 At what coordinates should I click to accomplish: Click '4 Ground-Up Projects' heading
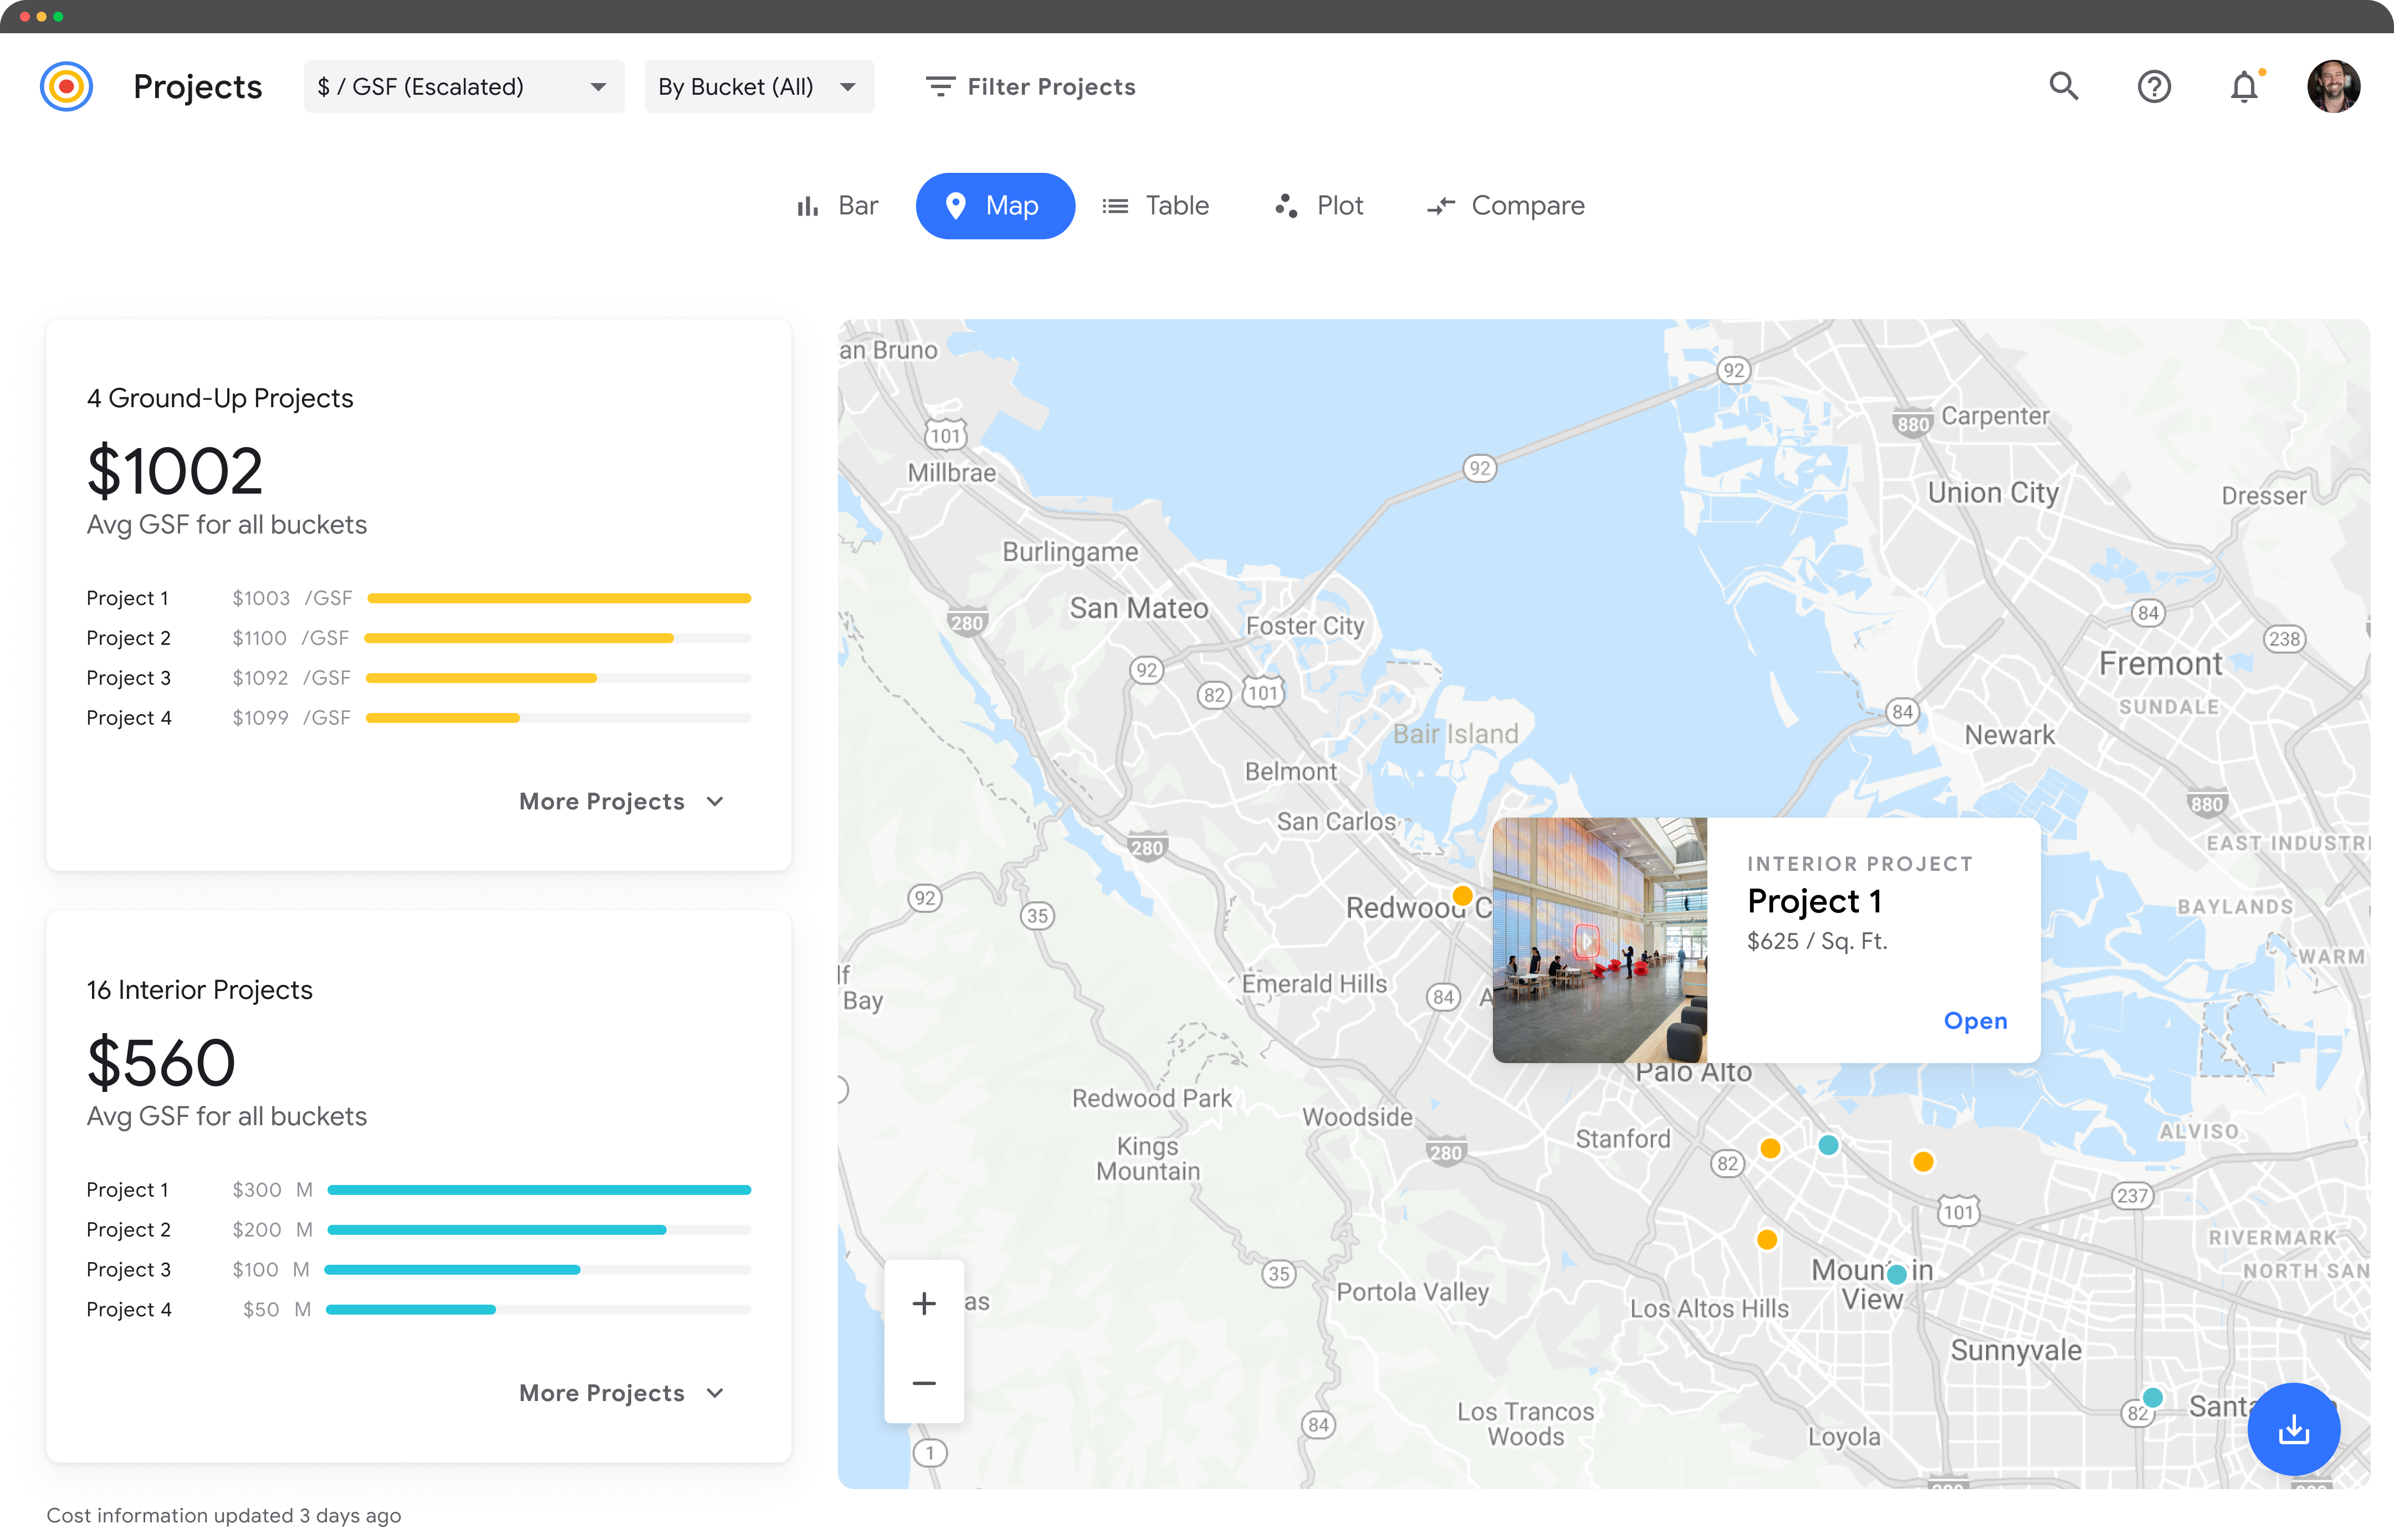point(219,398)
